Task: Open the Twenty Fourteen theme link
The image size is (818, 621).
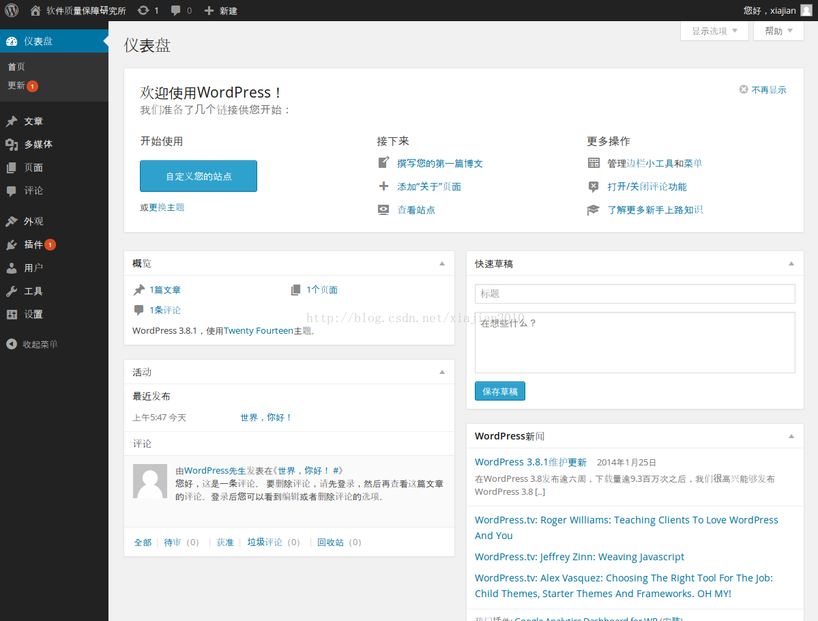Action: tap(259, 331)
